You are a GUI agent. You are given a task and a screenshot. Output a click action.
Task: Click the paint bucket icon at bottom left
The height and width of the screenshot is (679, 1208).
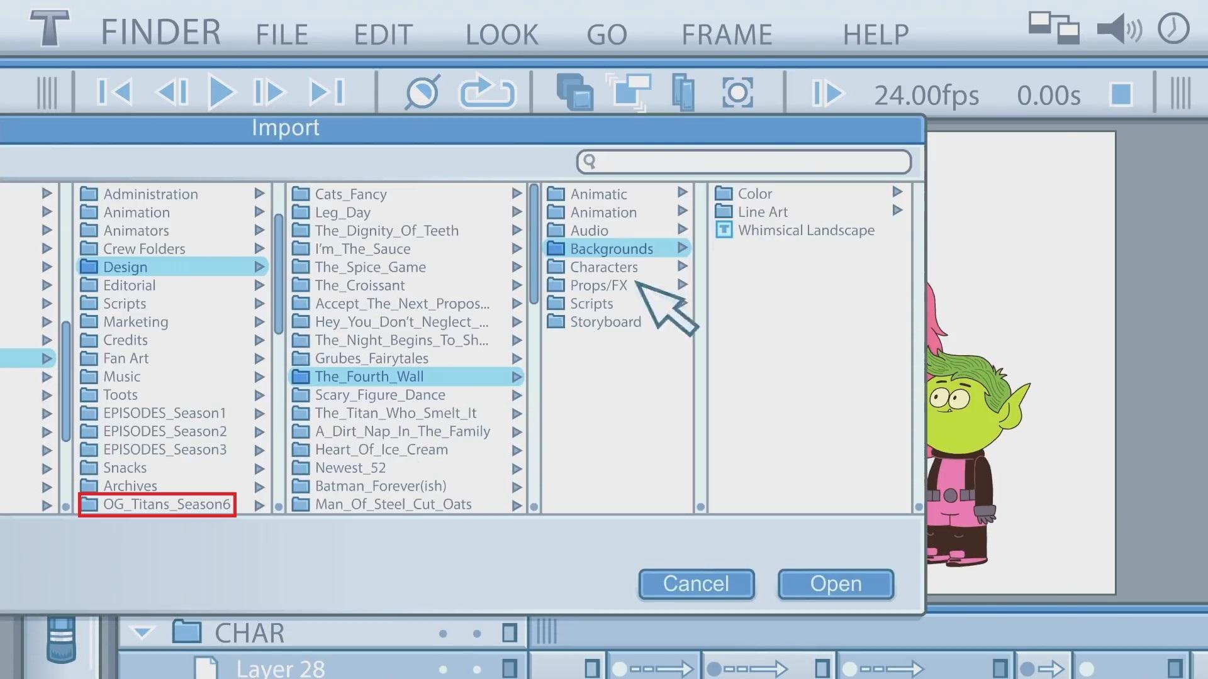61,639
